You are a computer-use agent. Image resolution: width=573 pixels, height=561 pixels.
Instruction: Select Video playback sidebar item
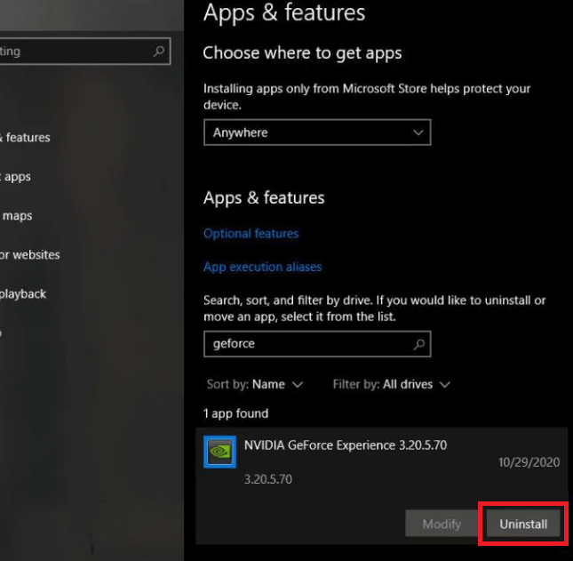(x=23, y=294)
